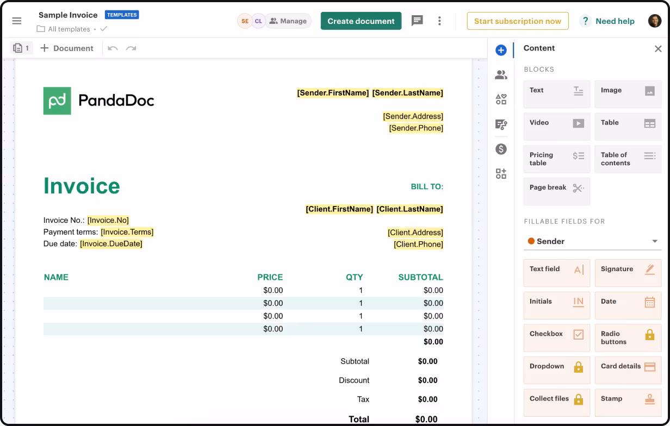Add an Initials field
Image resolution: width=670 pixels, height=426 pixels.
point(556,305)
